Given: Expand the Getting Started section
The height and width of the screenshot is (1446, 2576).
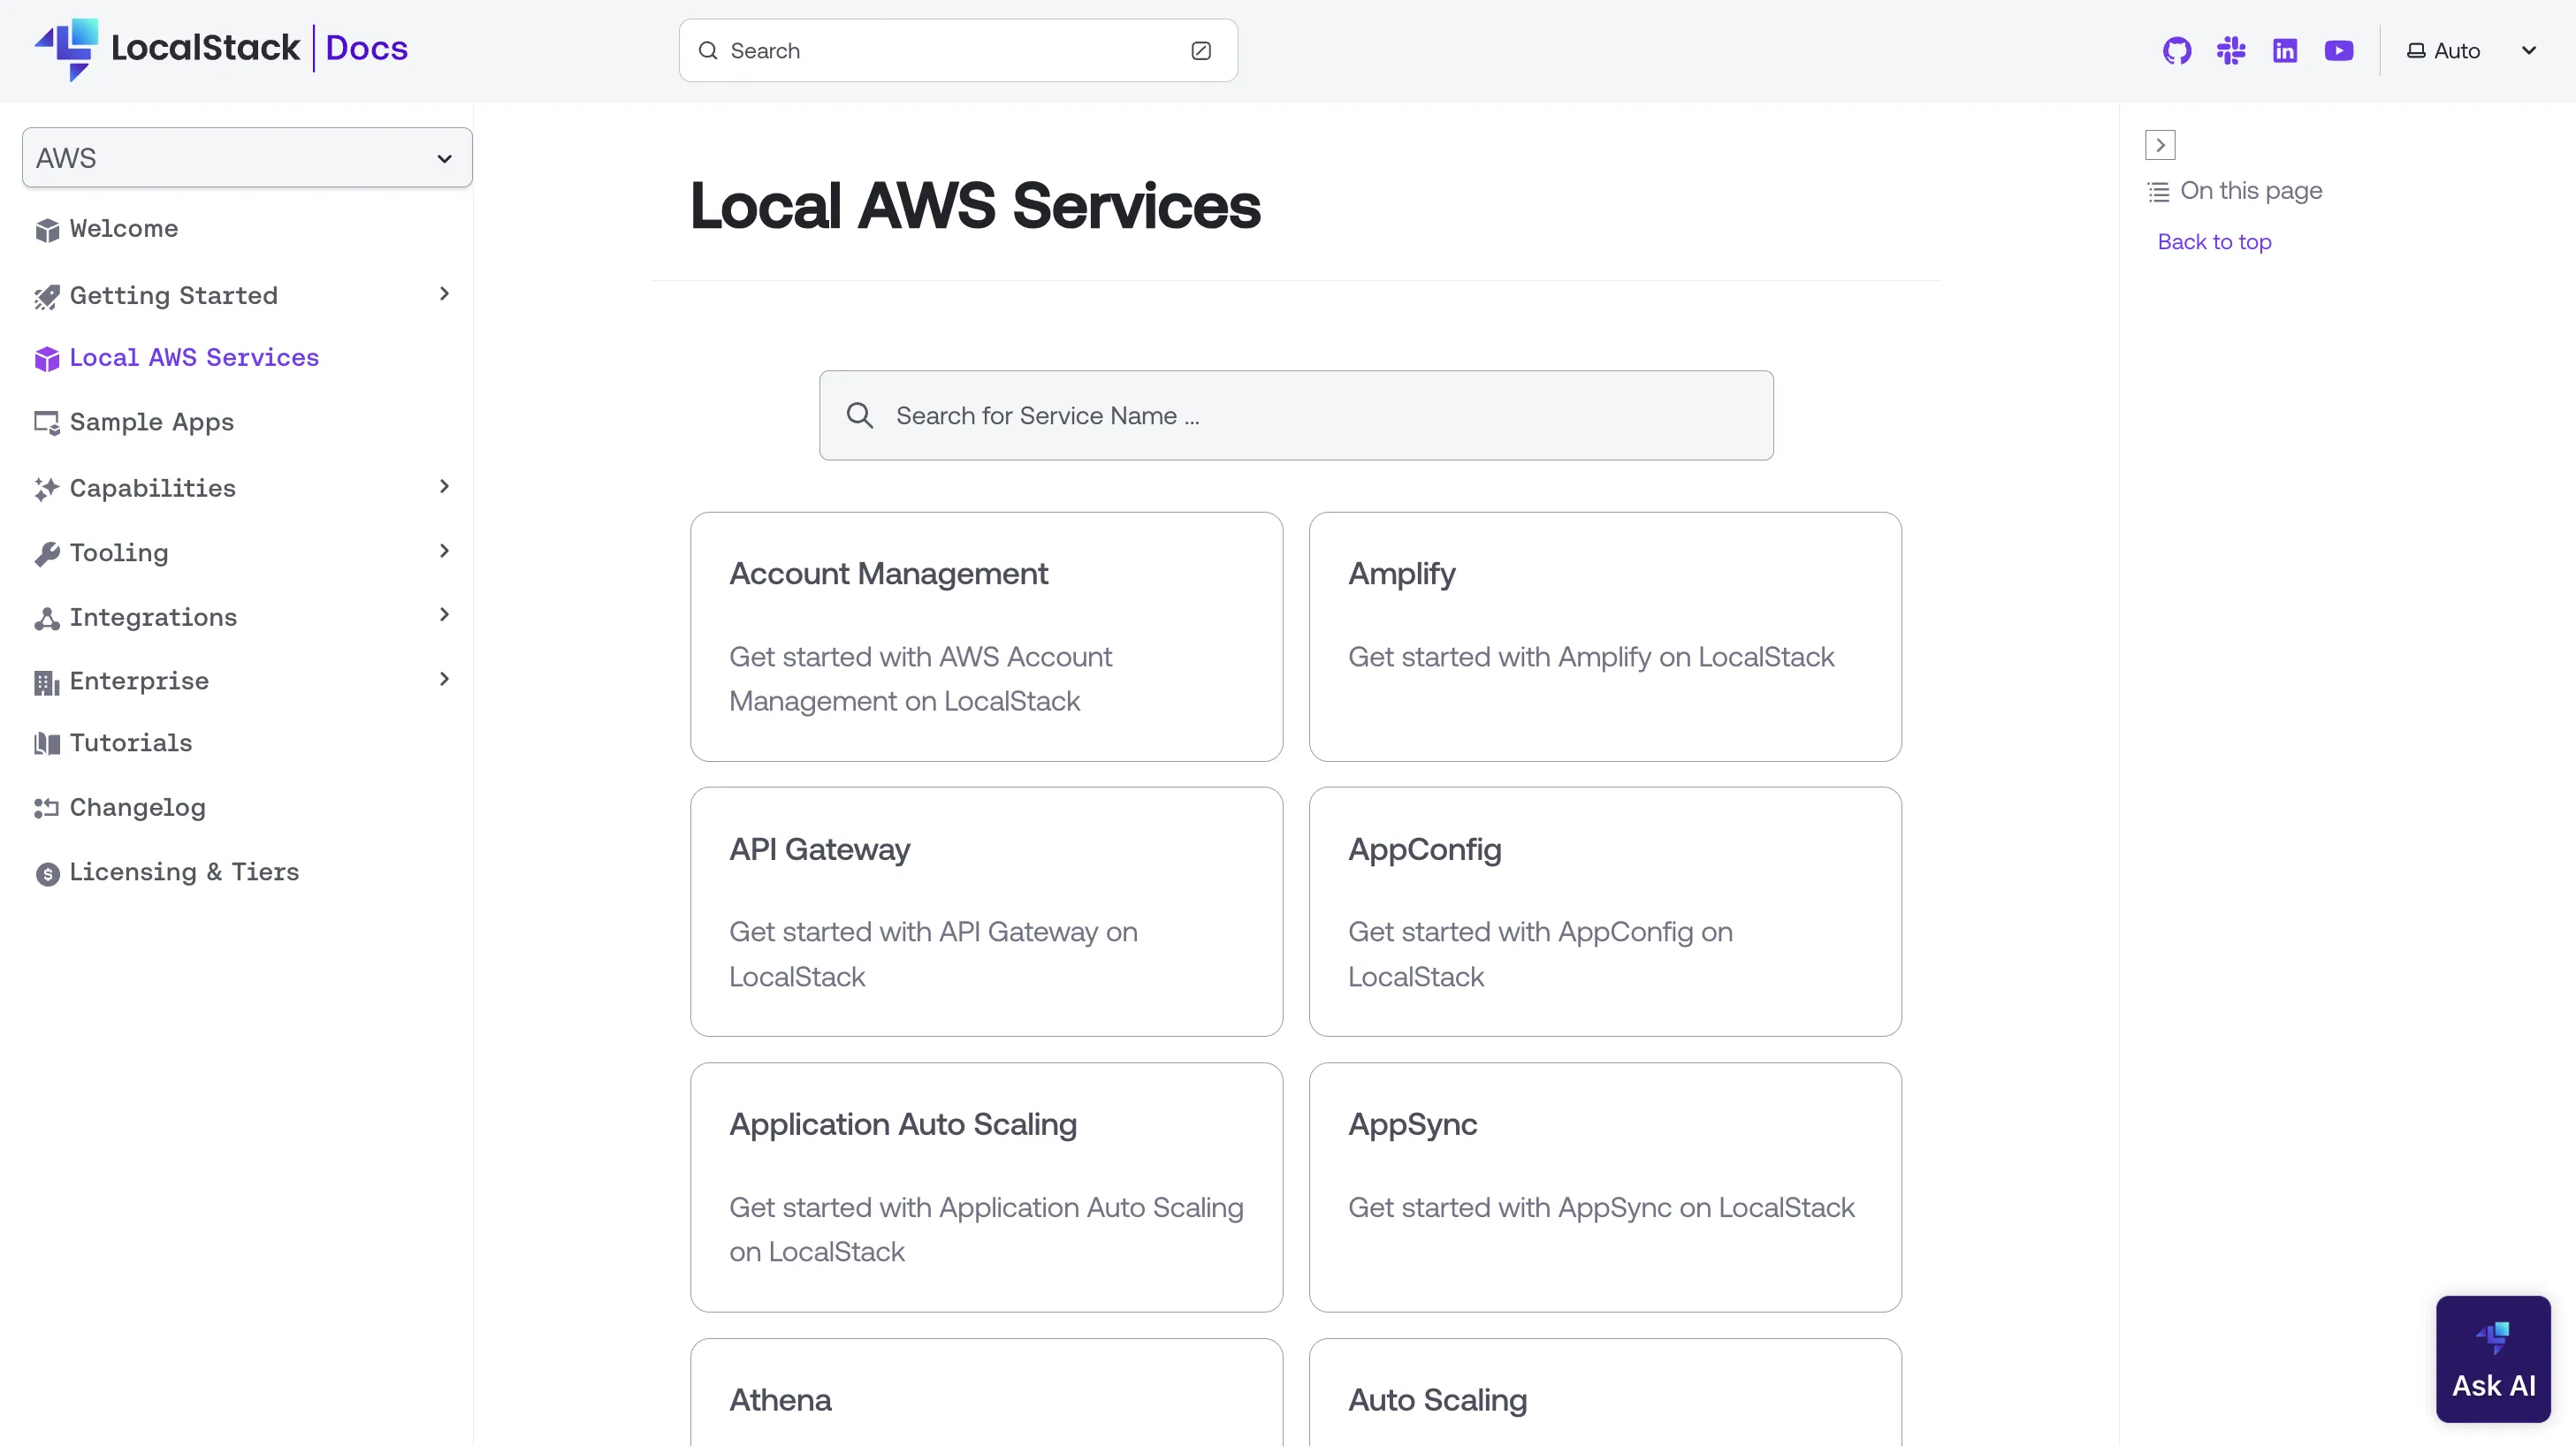Looking at the screenshot, I should [443, 293].
